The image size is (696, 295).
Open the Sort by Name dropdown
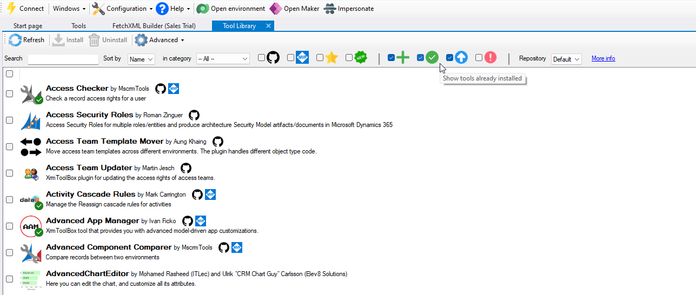[x=142, y=59]
